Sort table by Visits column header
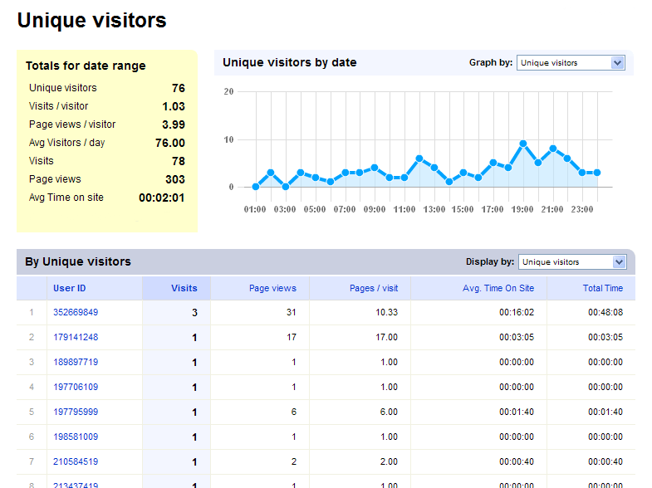This screenshot has height=488, width=652. point(184,288)
